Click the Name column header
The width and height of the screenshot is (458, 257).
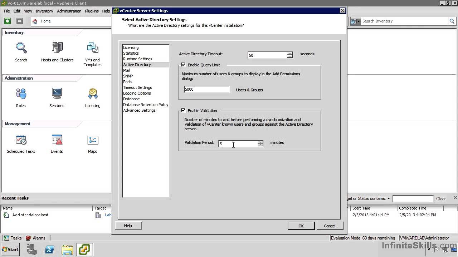(x=47, y=208)
